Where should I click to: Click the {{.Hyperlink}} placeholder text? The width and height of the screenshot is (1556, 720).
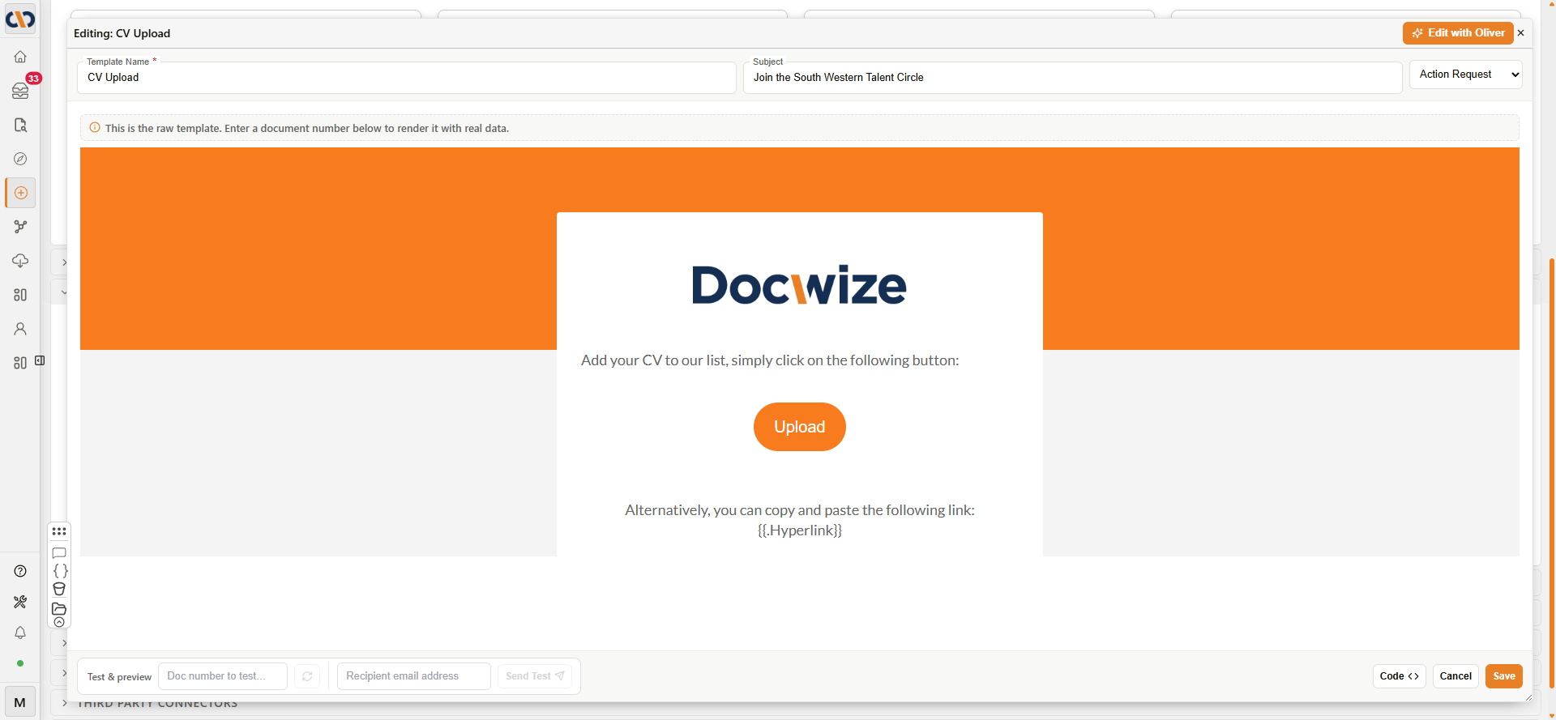click(800, 530)
